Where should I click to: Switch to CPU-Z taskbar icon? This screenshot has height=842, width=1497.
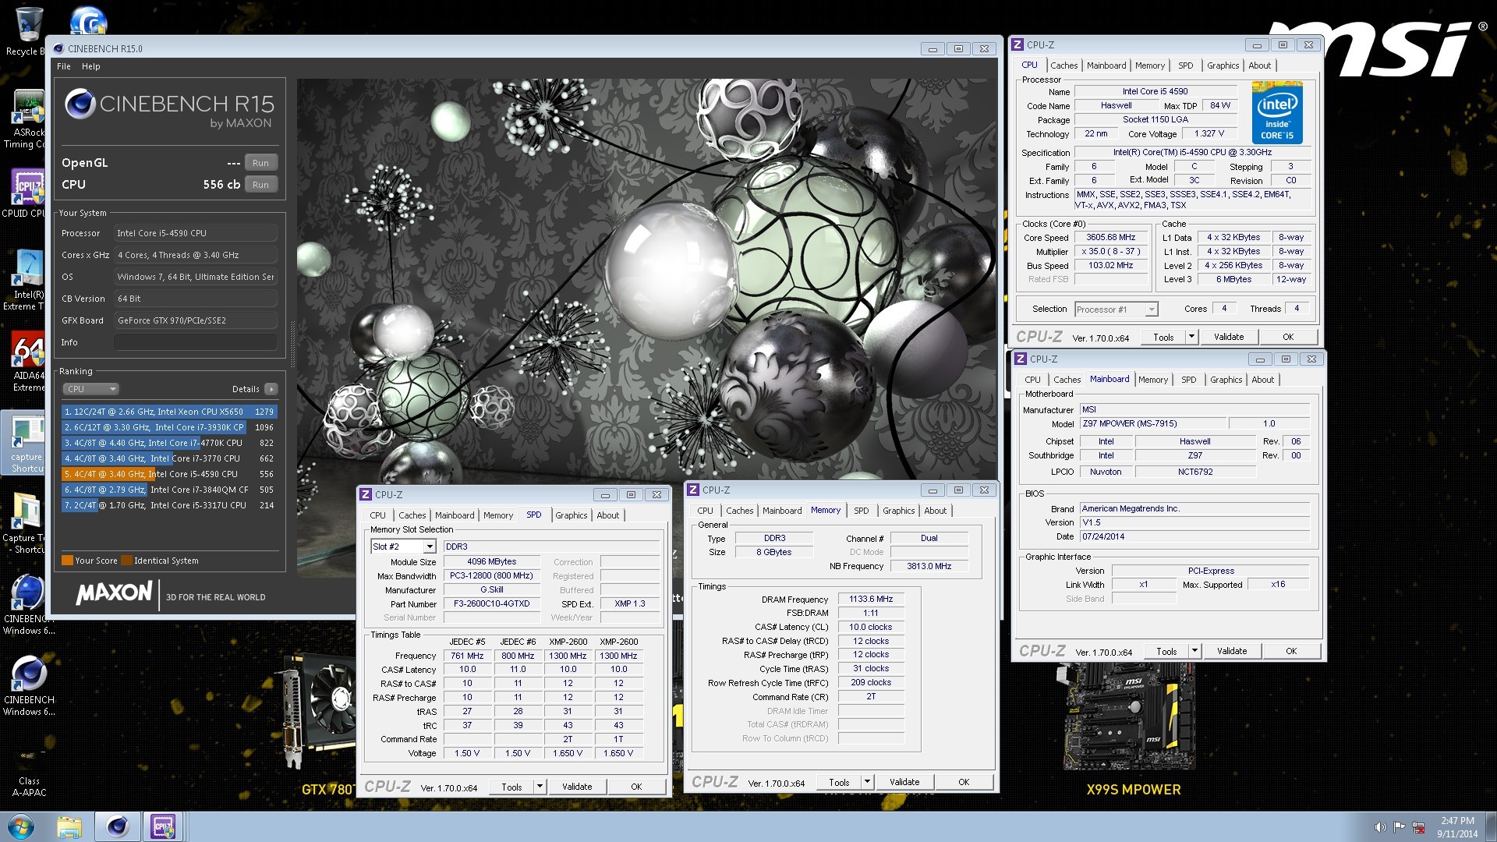[163, 826]
